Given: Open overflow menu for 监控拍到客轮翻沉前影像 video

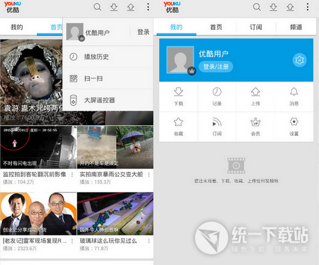Looking at the screenshot, I should tap(72, 174).
